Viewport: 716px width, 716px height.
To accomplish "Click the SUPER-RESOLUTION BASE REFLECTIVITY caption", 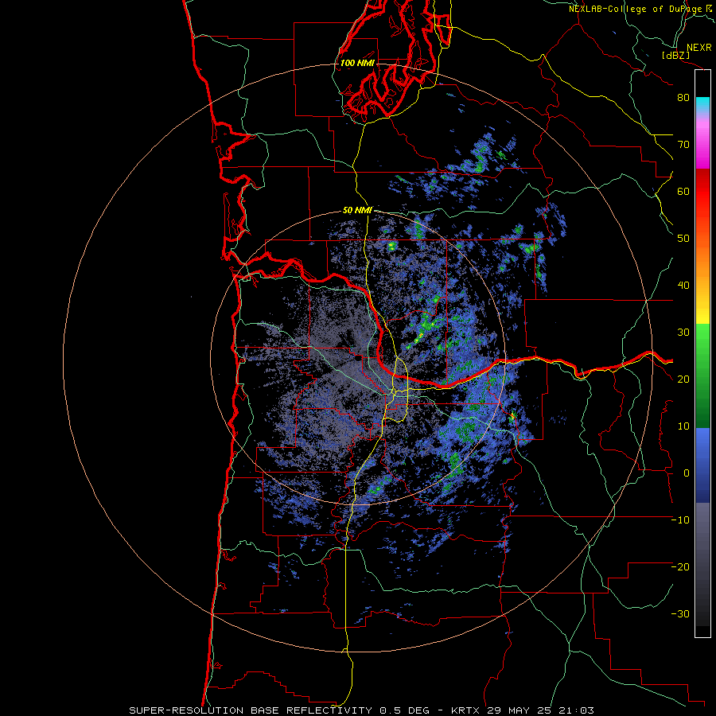I will (x=251, y=710).
